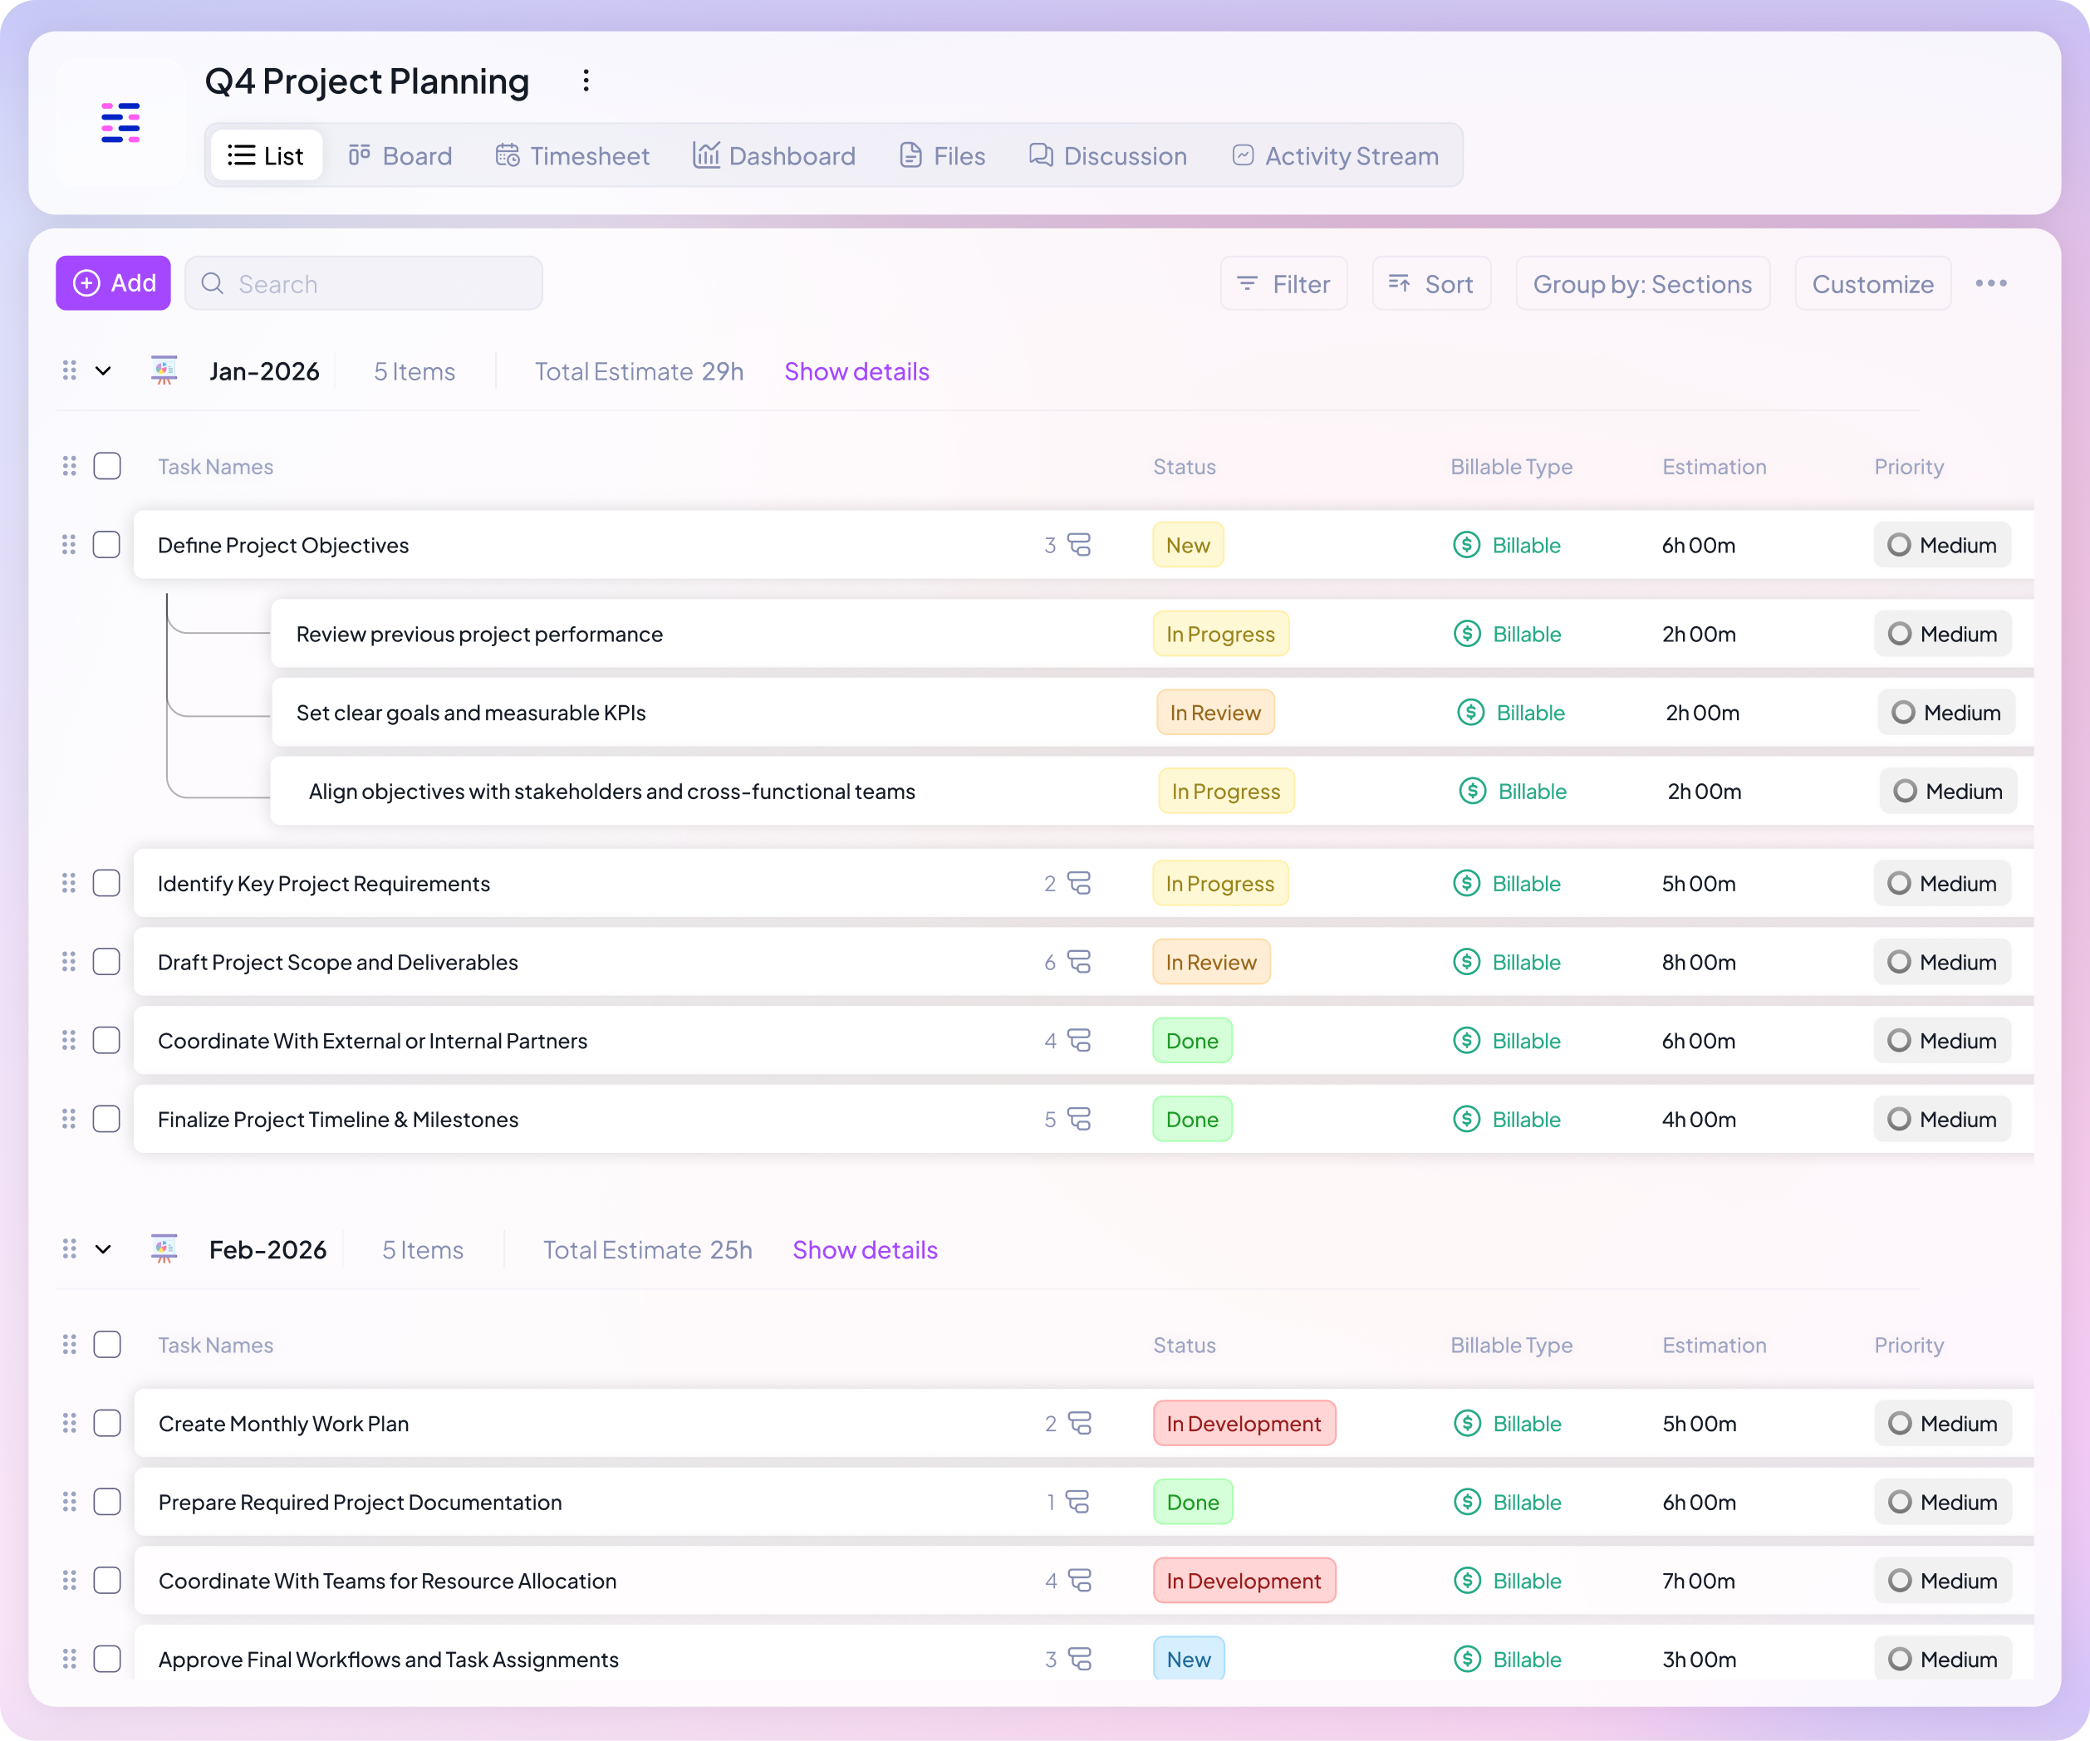Switch to the Timesheet view
The height and width of the screenshot is (1741, 2090).
572,155
